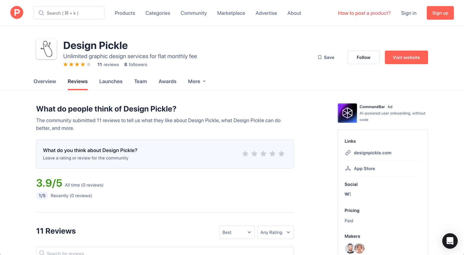Click the Save bookmark icon
The height and width of the screenshot is (255, 464).
[x=320, y=57]
